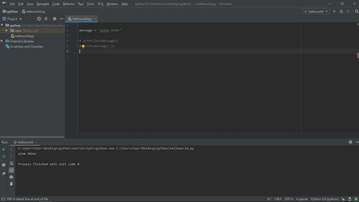Open Run panel gear settings

click(350, 142)
